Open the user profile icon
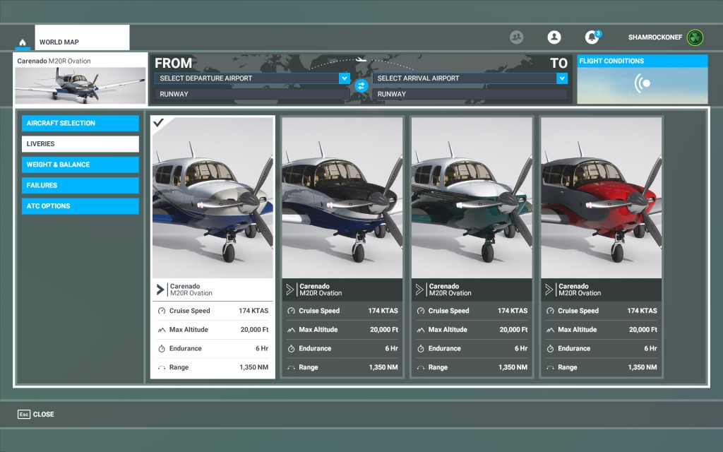 pos(554,37)
